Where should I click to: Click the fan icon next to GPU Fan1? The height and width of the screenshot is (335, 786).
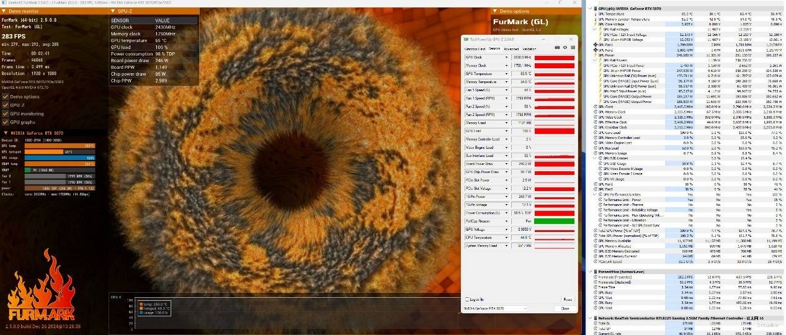pos(596,45)
